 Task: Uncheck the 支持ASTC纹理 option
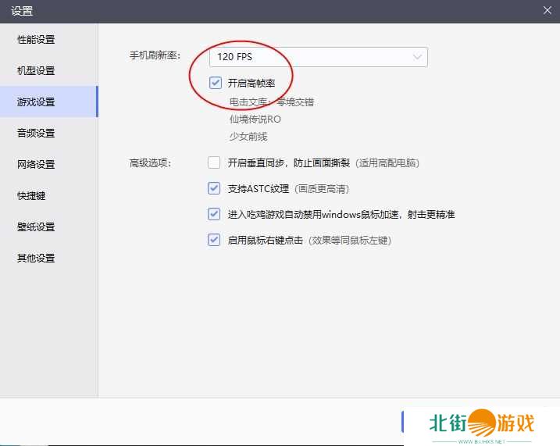tap(214, 188)
